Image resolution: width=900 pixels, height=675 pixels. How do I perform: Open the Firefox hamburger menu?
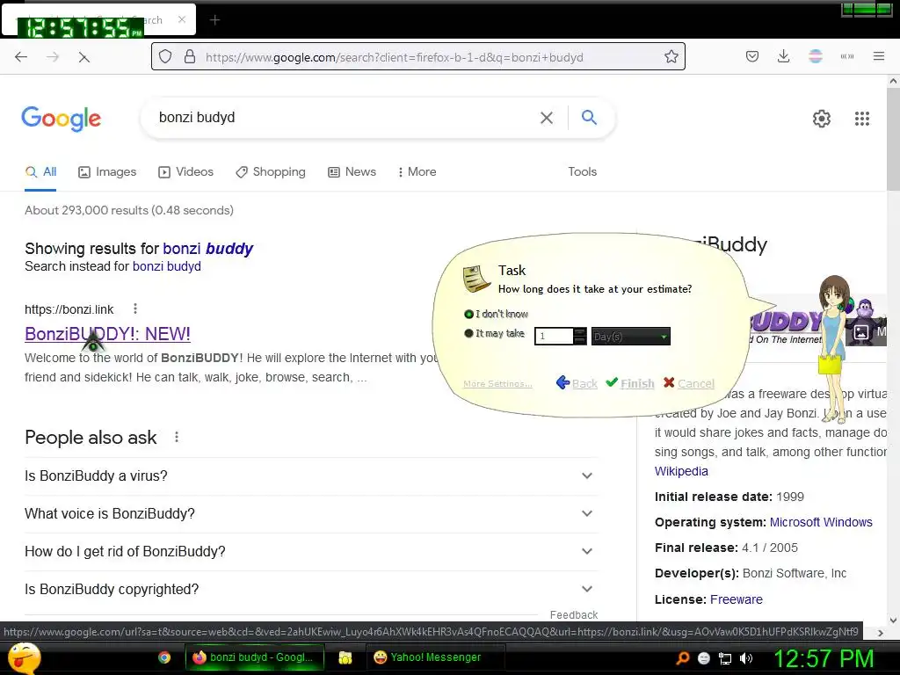[x=878, y=56]
